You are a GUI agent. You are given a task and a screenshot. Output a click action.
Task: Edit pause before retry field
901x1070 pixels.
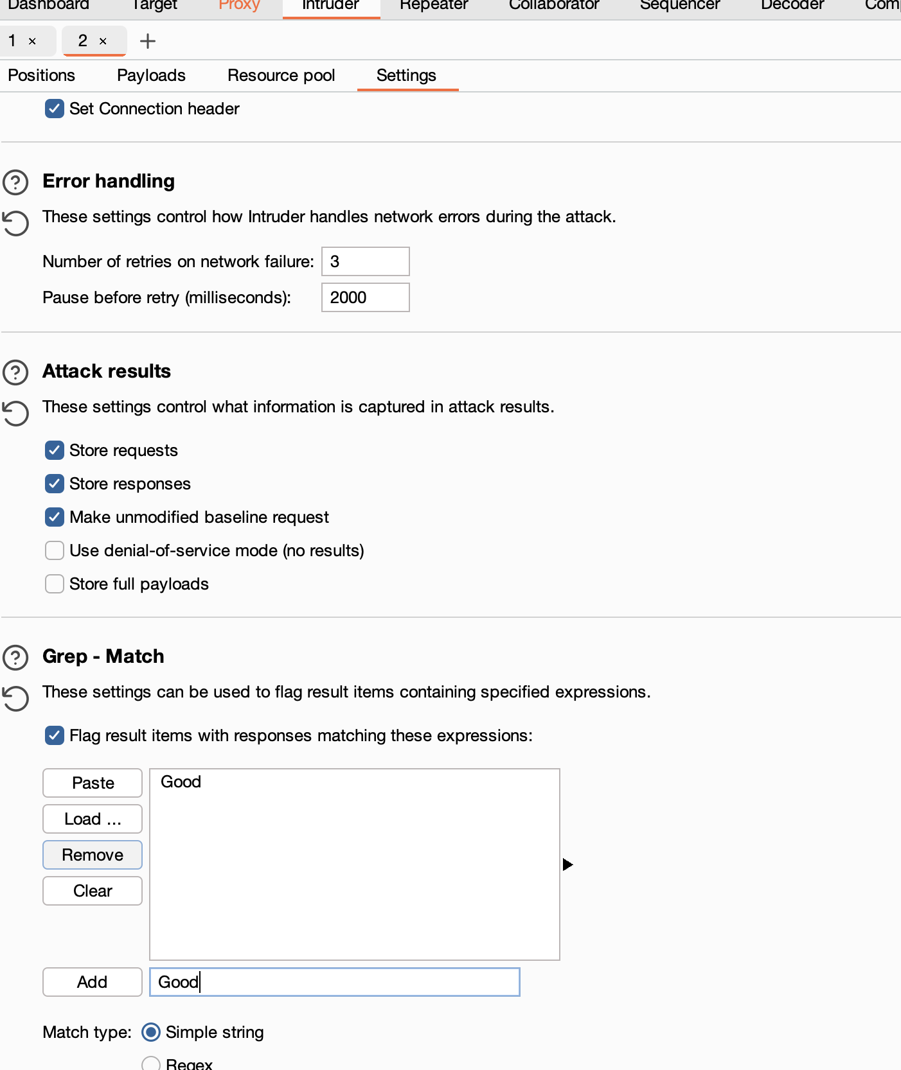click(x=366, y=297)
